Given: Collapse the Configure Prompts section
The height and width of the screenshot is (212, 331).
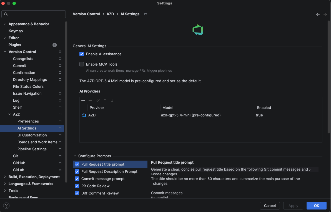Looking at the screenshot, I should click(x=75, y=156).
